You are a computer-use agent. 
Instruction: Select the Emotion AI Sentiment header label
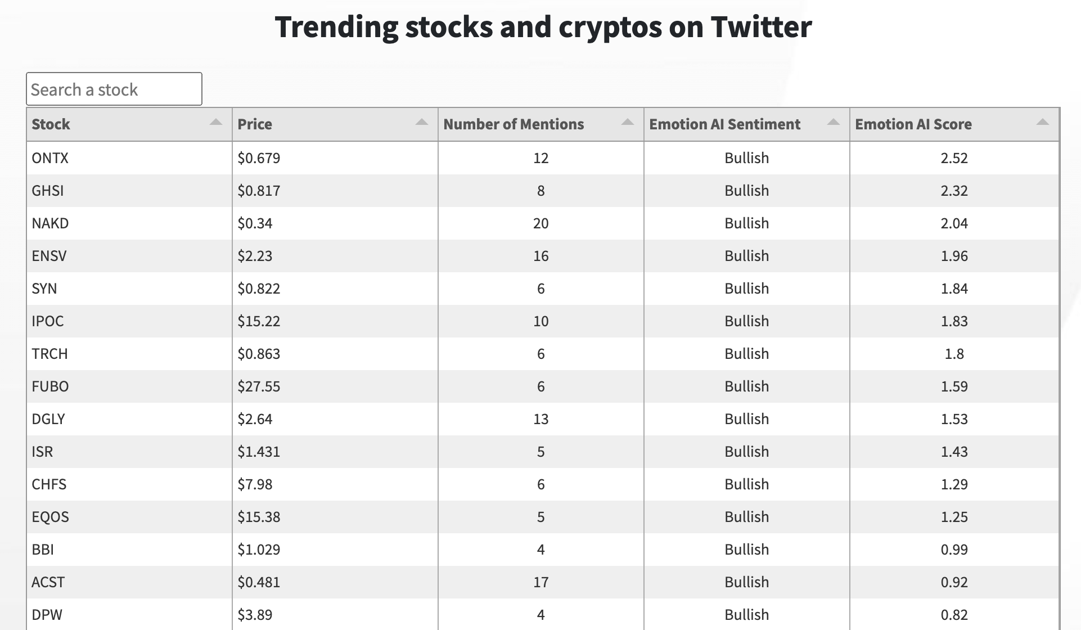[x=724, y=124]
